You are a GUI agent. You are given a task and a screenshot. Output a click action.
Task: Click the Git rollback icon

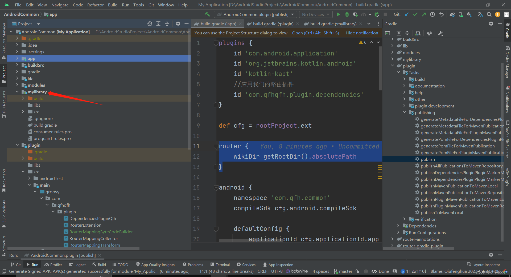point(441,14)
